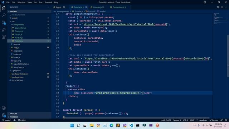Open the Customize Layout icon in title bar
This screenshot has width=229, height=129.
point(205,2)
